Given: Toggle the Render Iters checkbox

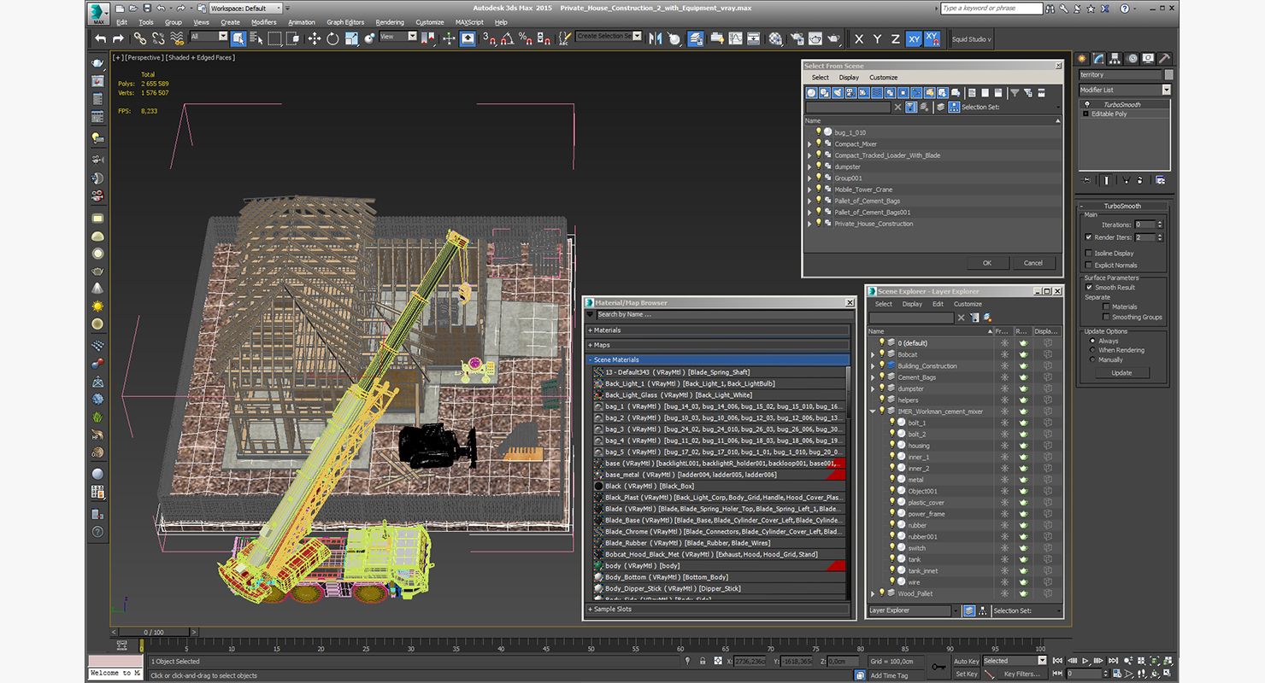Looking at the screenshot, I should pos(1088,236).
